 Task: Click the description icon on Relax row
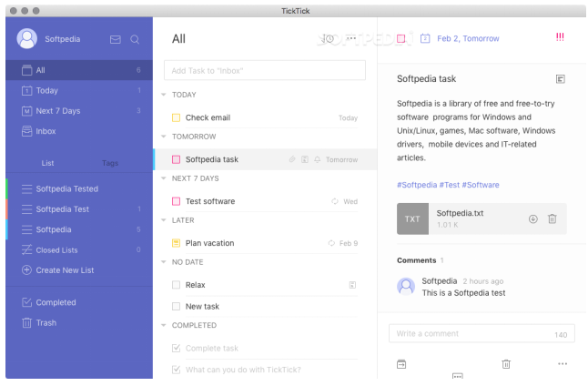pos(352,285)
